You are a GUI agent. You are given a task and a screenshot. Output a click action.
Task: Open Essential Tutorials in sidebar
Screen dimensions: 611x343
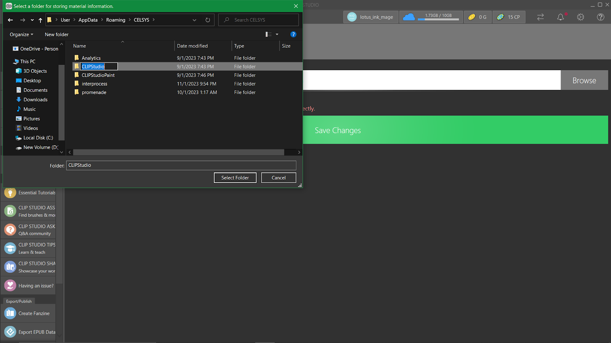pyautogui.click(x=29, y=193)
